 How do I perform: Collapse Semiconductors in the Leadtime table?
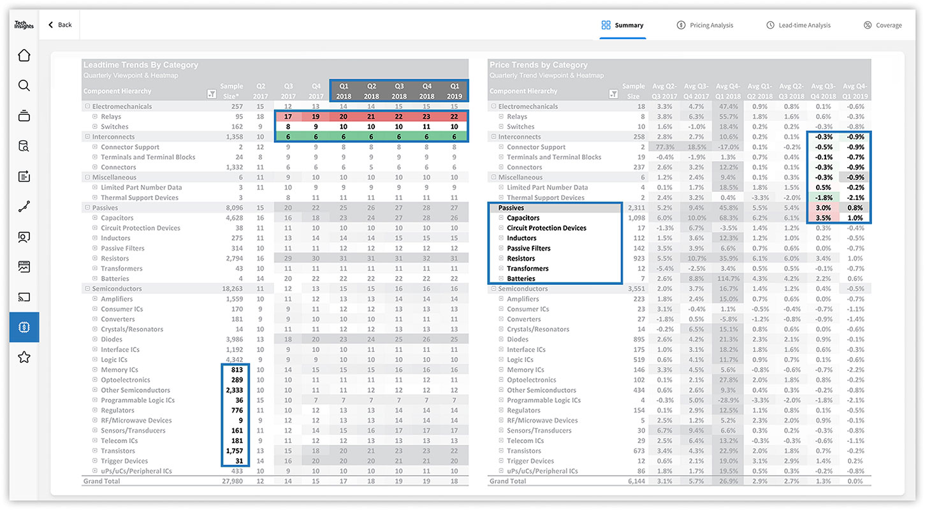pyautogui.click(x=87, y=289)
